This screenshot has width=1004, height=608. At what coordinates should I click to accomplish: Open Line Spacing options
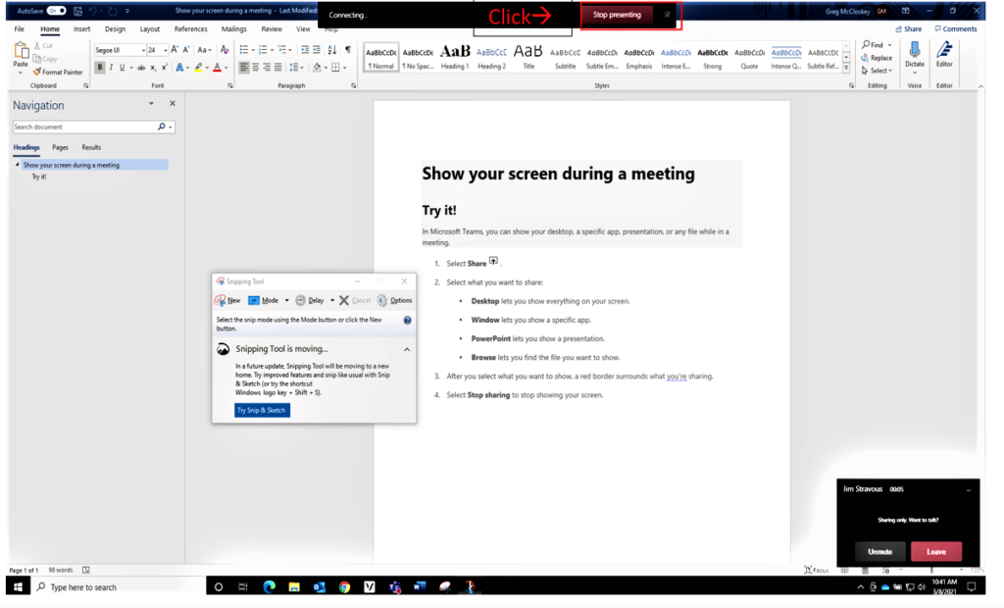tap(294, 68)
